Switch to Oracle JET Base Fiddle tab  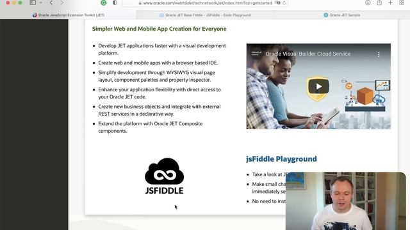[x=205, y=15]
